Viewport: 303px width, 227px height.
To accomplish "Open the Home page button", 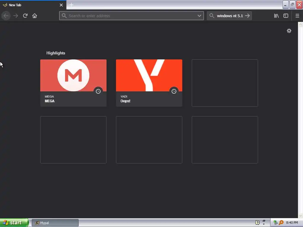I will [x=35, y=16].
